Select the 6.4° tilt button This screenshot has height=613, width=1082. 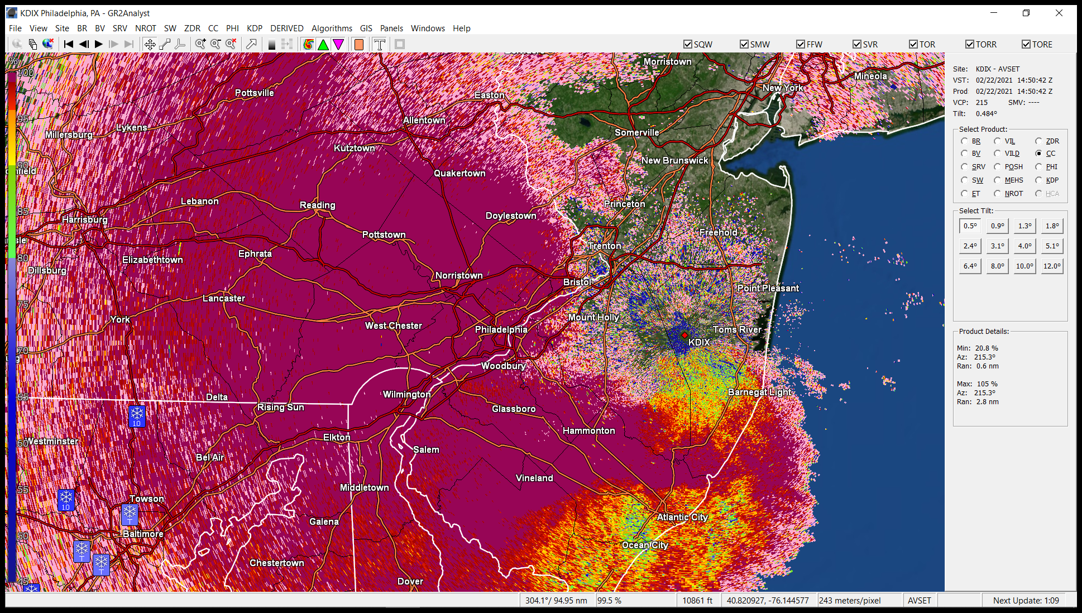(x=970, y=266)
